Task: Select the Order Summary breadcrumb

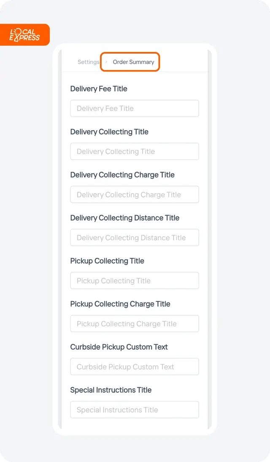Action: 134,62
